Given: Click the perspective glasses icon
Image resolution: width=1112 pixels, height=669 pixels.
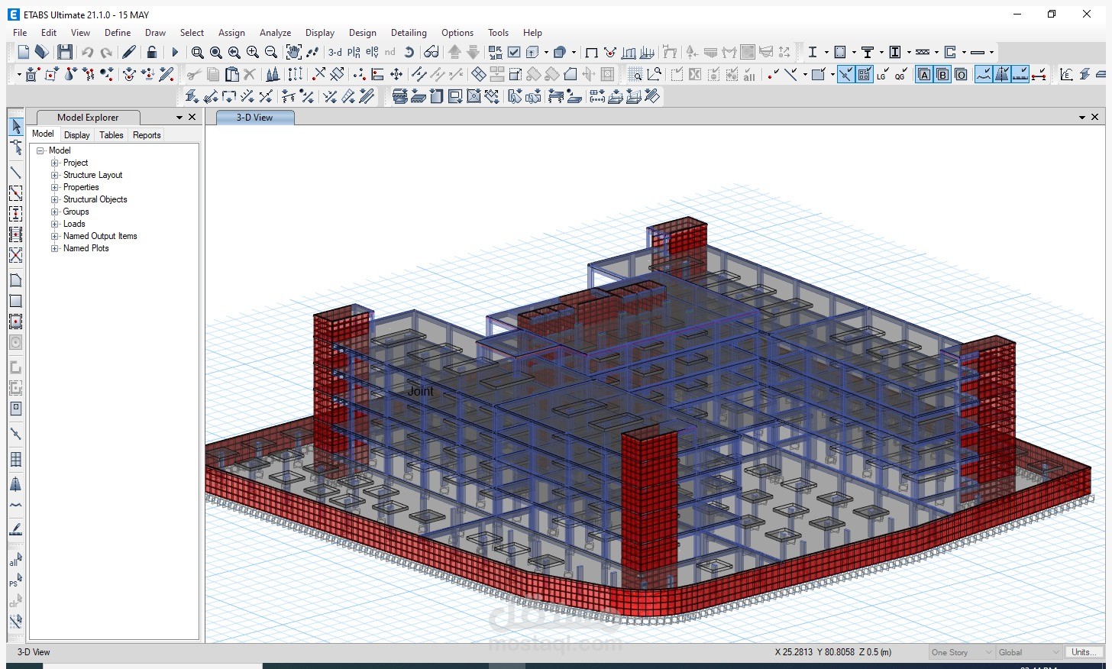Looking at the screenshot, I should (x=432, y=52).
